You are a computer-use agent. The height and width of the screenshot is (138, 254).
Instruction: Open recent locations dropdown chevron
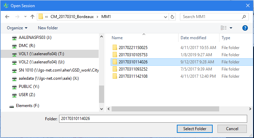25,17
